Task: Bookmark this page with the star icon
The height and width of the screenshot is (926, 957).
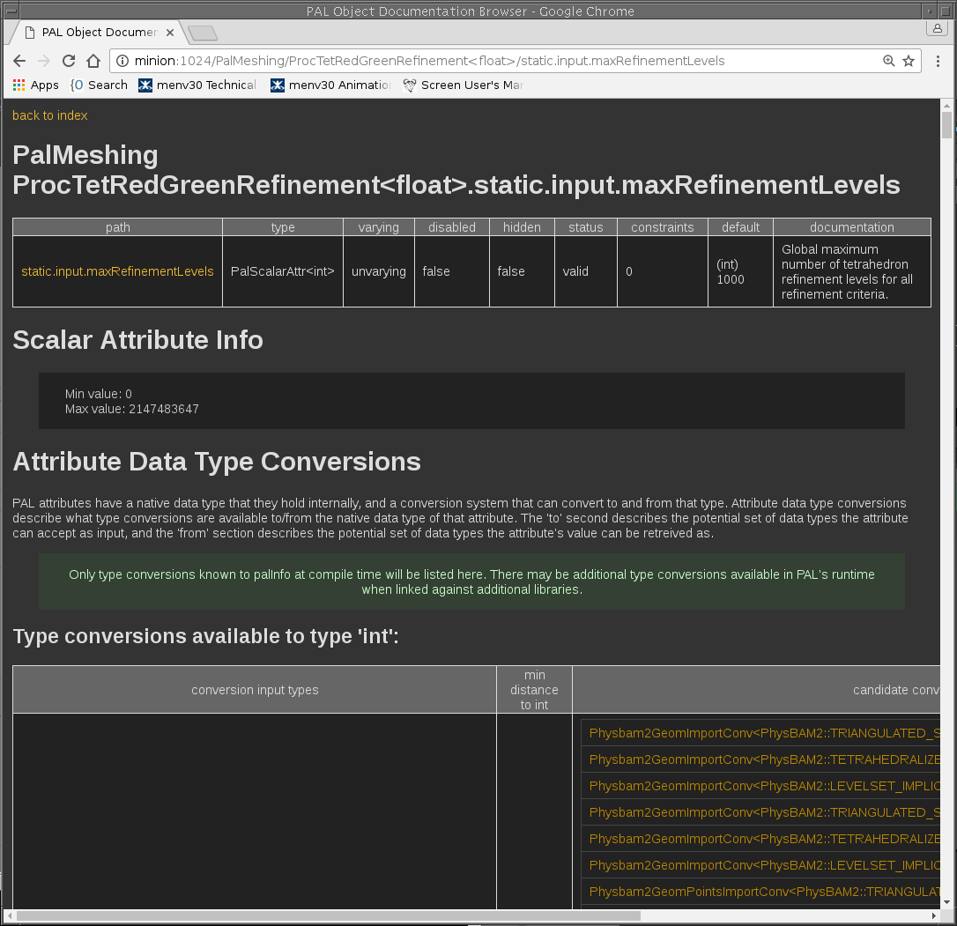Action: pos(909,62)
